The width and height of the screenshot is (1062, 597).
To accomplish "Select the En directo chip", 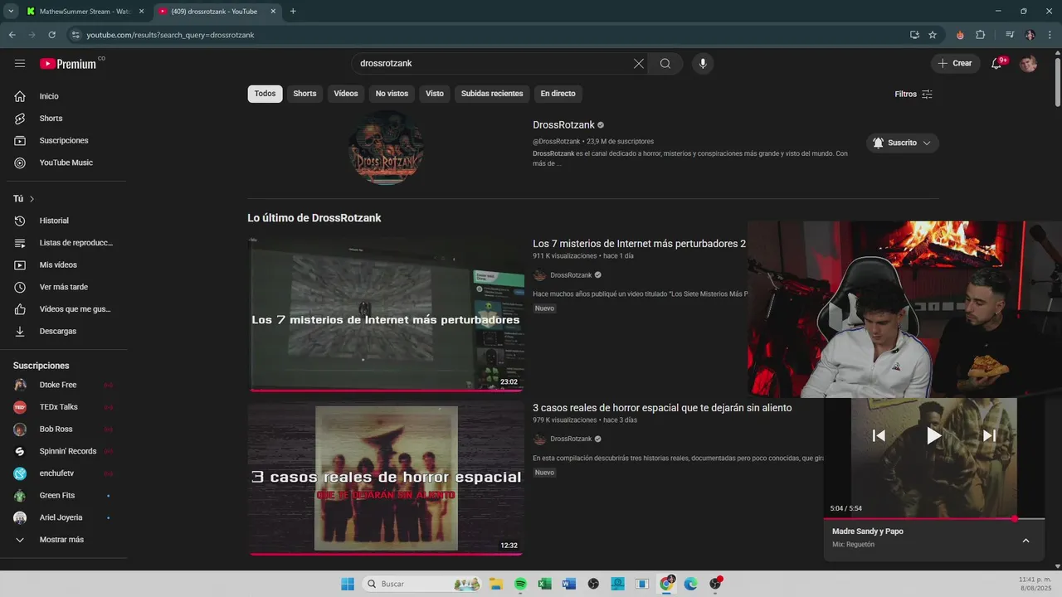I will tap(558, 94).
